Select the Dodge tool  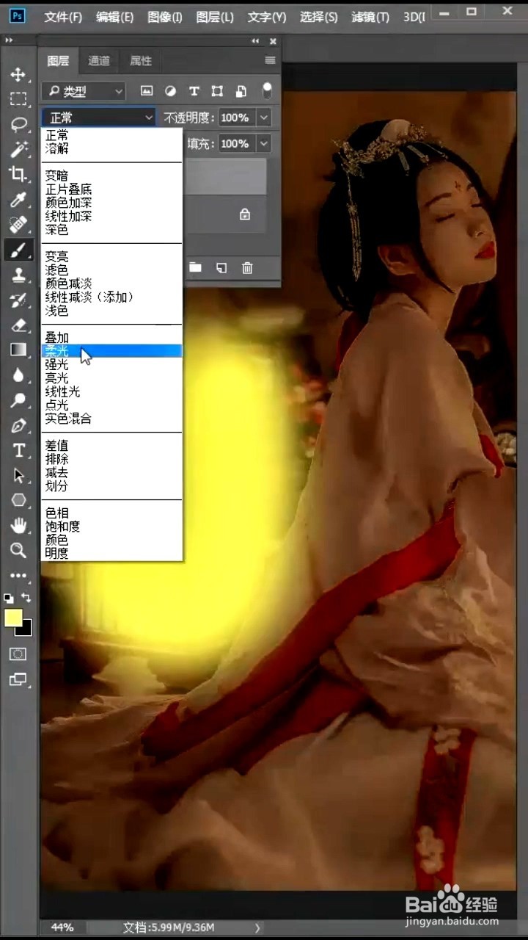(x=18, y=400)
